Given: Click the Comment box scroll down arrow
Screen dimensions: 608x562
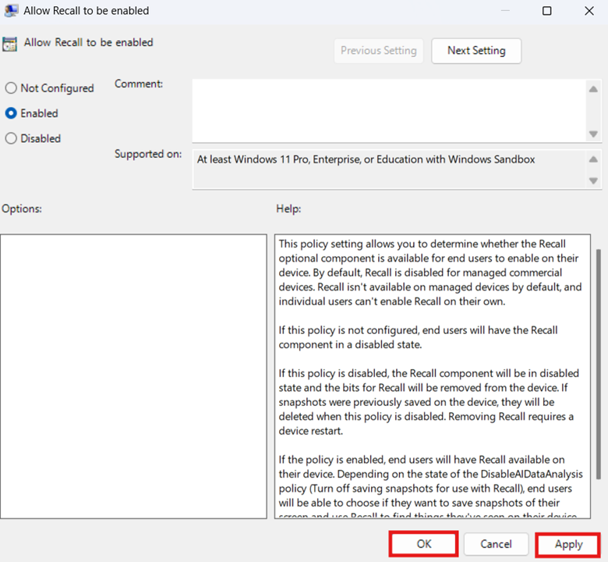Looking at the screenshot, I should pyautogui.click(x=593, y=134).
